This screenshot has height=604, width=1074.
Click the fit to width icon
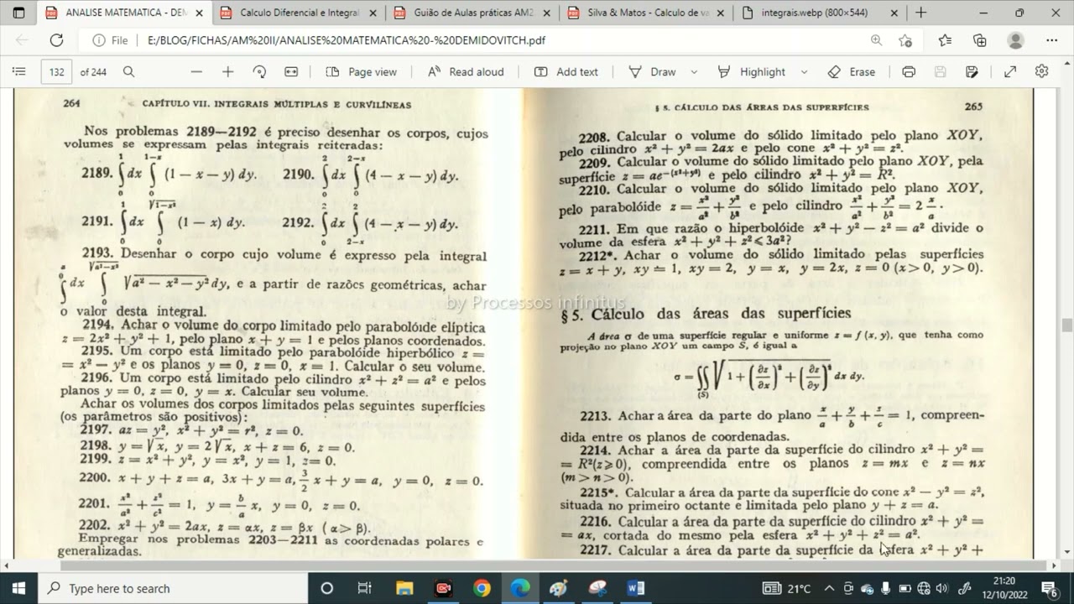tap(291, 72)
